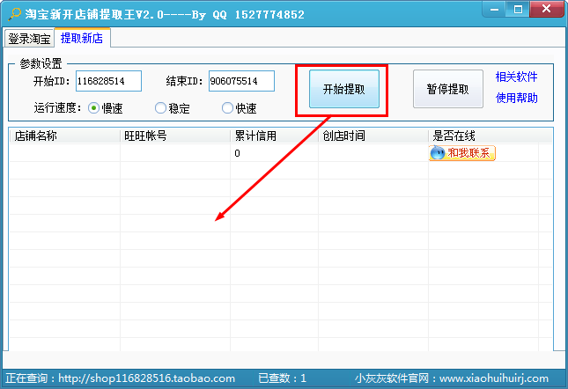Select the 提取新店 tab
The height and width of the screenshot is (389, 568).
[82, 38]
